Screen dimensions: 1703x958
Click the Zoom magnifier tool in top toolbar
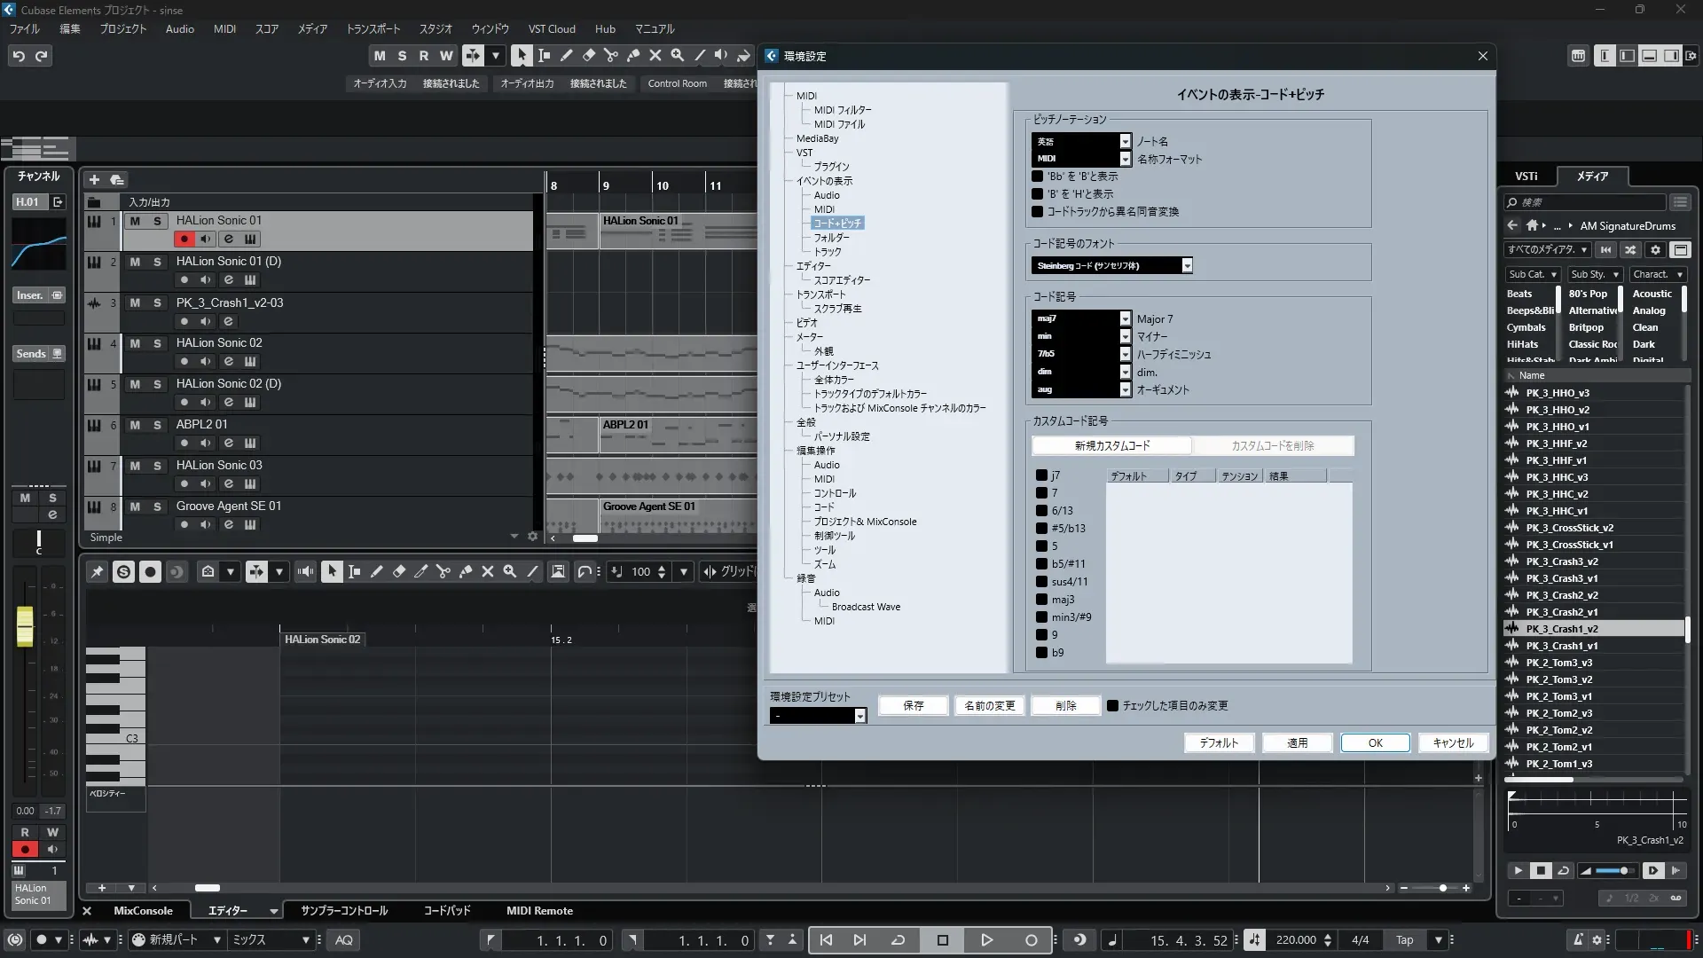(677, 55)
